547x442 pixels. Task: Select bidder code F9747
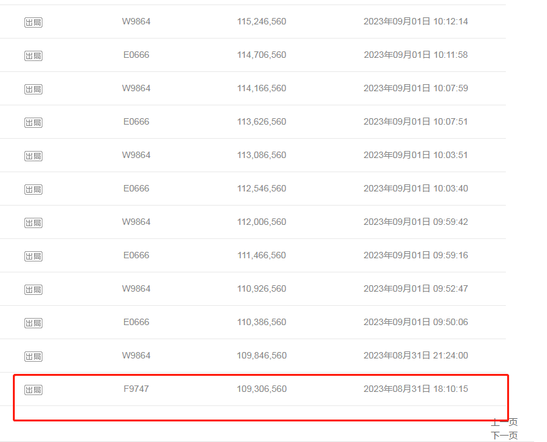[136, 389]
